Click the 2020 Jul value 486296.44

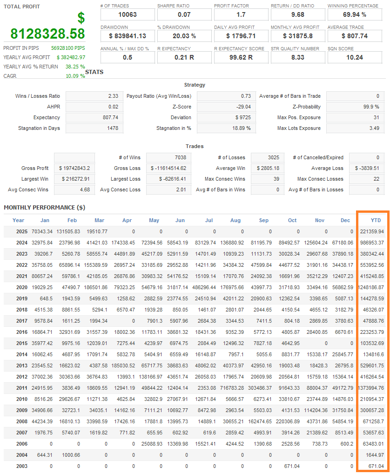[204, 287]
